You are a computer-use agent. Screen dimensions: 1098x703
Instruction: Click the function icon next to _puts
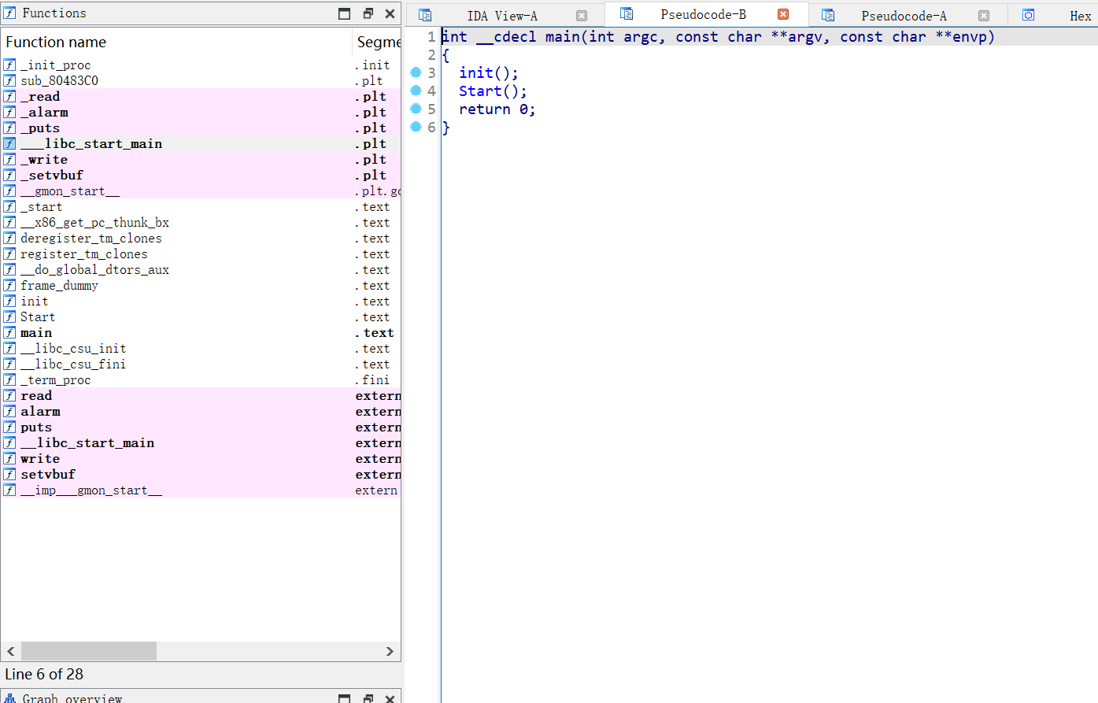pos(9,128)
